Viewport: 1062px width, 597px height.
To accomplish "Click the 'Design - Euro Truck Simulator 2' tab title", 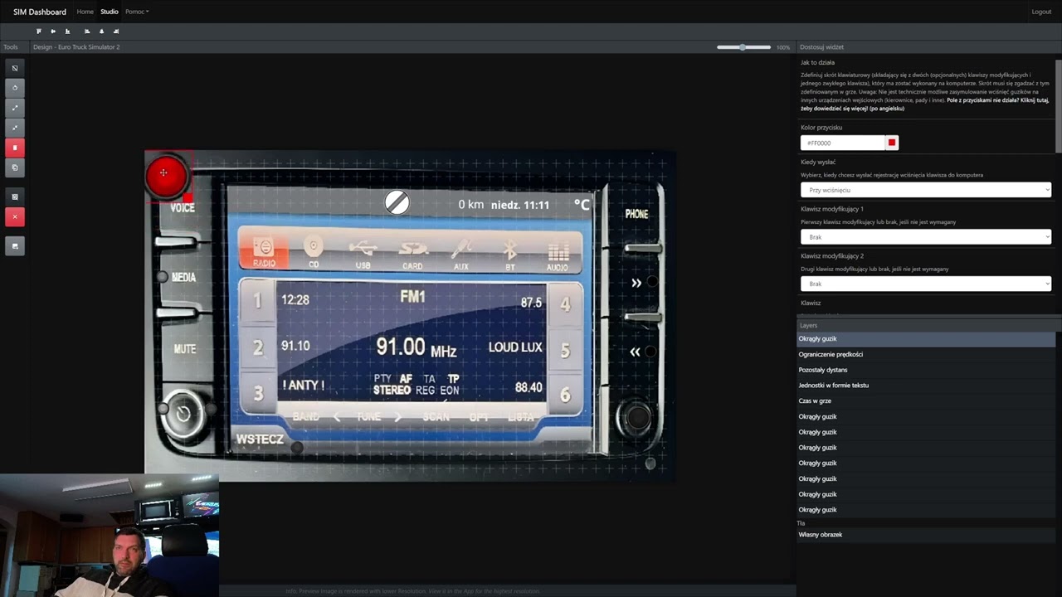I will pos(76,47).
